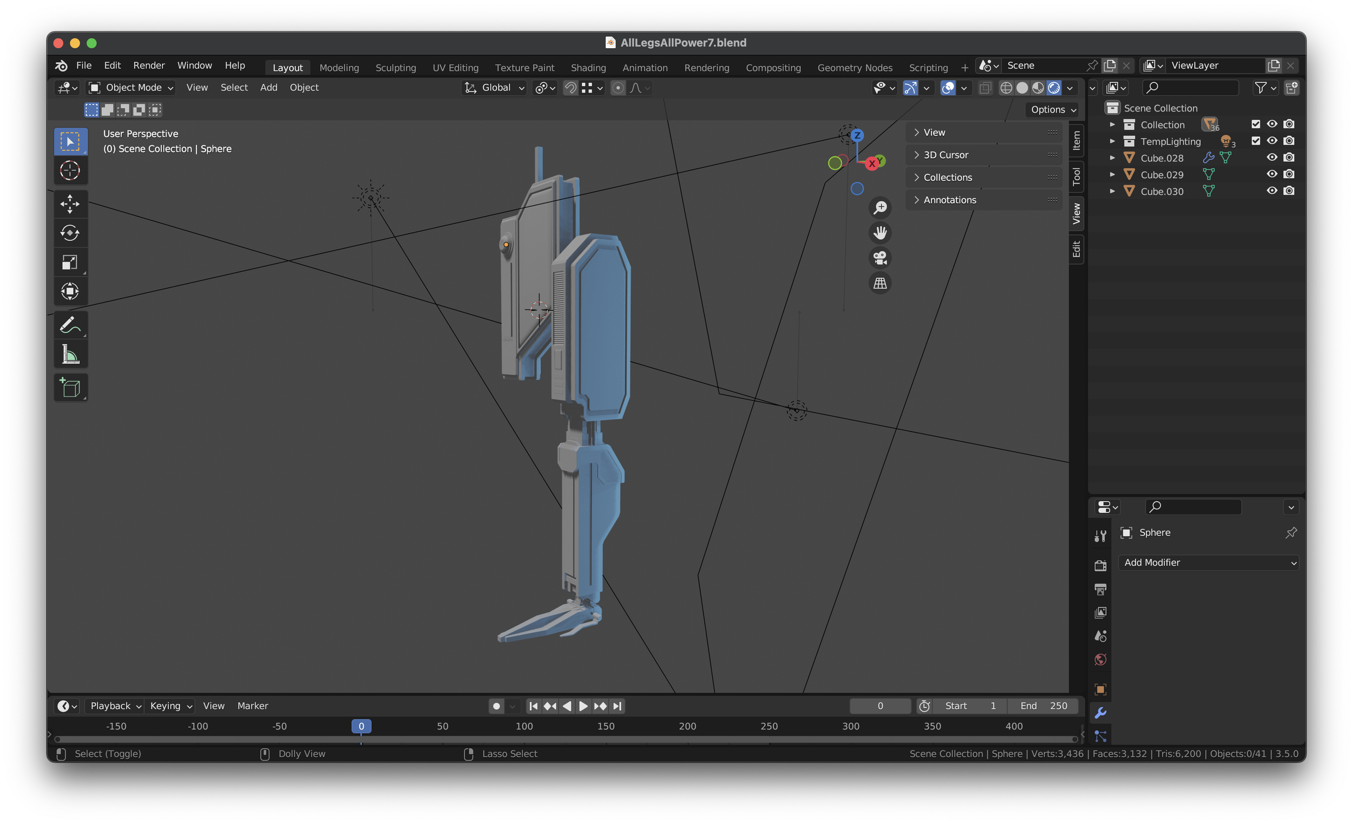Click the zoom magnifier viewport icon

880,208
